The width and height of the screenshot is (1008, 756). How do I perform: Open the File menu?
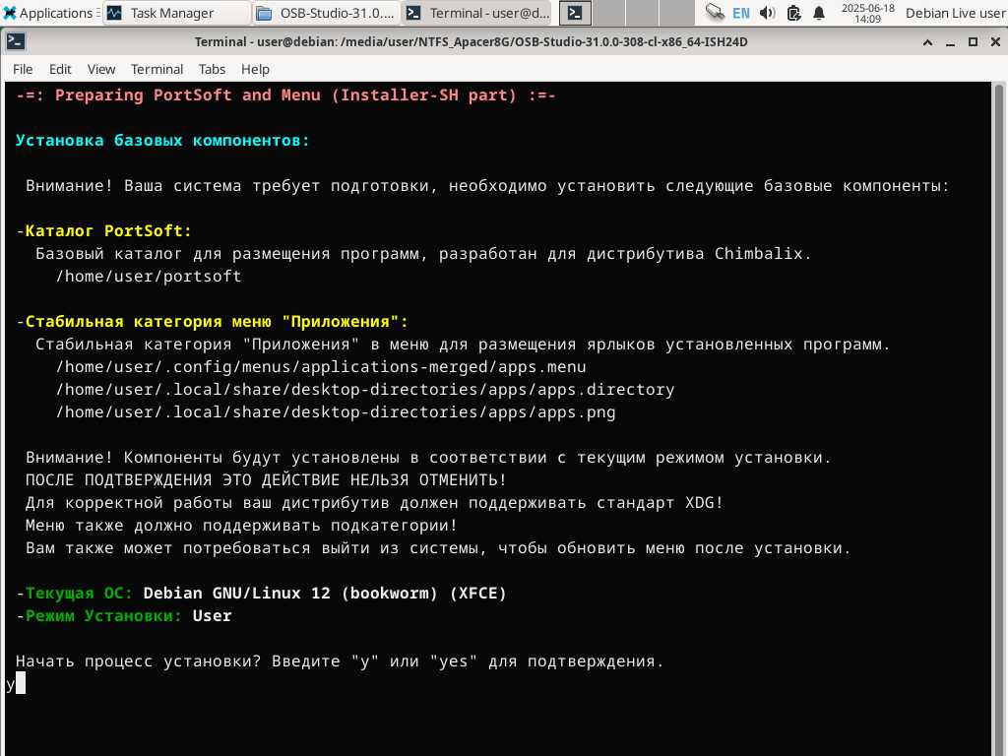pos(23,69)
